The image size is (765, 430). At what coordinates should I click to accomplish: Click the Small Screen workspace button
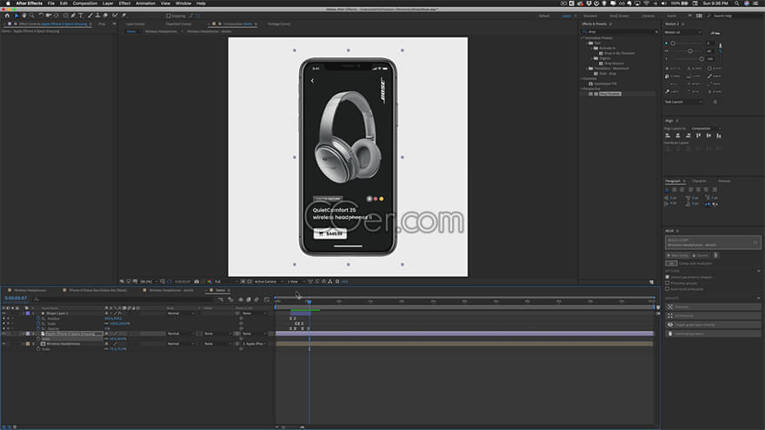pyautogui.click(x=619, y=16)
